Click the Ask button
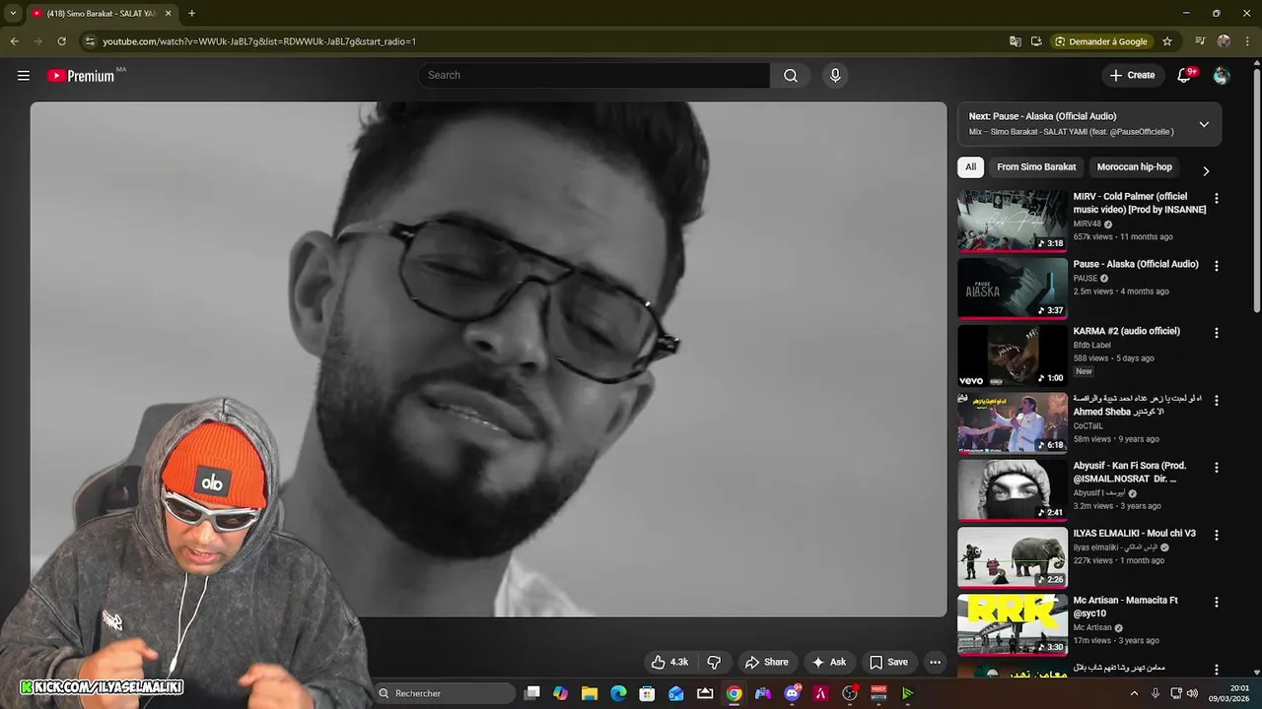The height and width of the screenshot is (709, 1262). pos(828,662)
